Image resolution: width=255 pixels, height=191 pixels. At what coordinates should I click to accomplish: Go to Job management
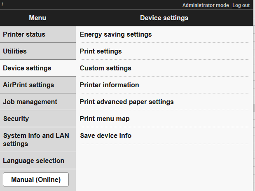pyautogui.click(x=30, y=102)
